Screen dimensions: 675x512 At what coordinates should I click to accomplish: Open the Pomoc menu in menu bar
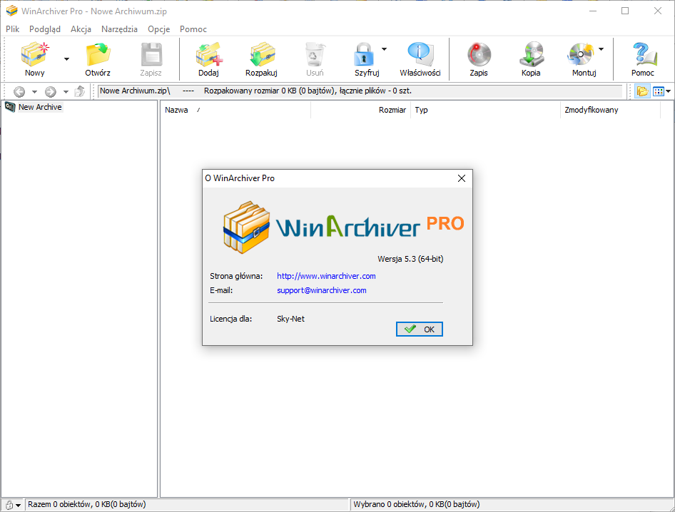point(193,29)
